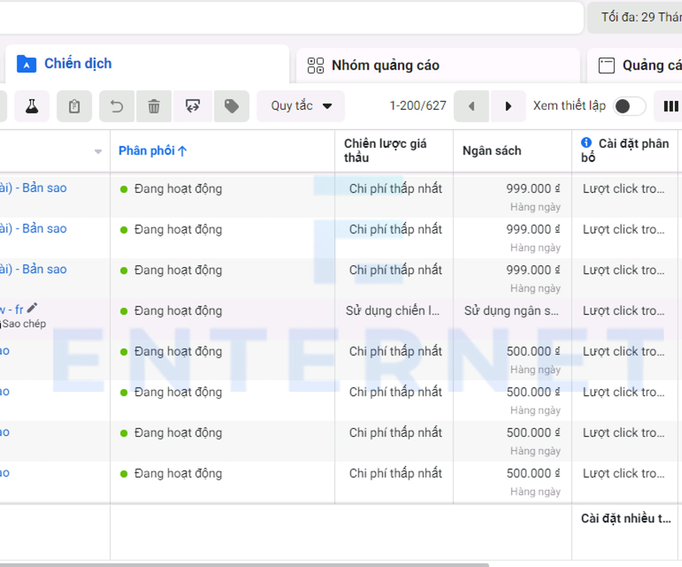Click info icon beside Cài đặt phân bổ

click(586, 142)
